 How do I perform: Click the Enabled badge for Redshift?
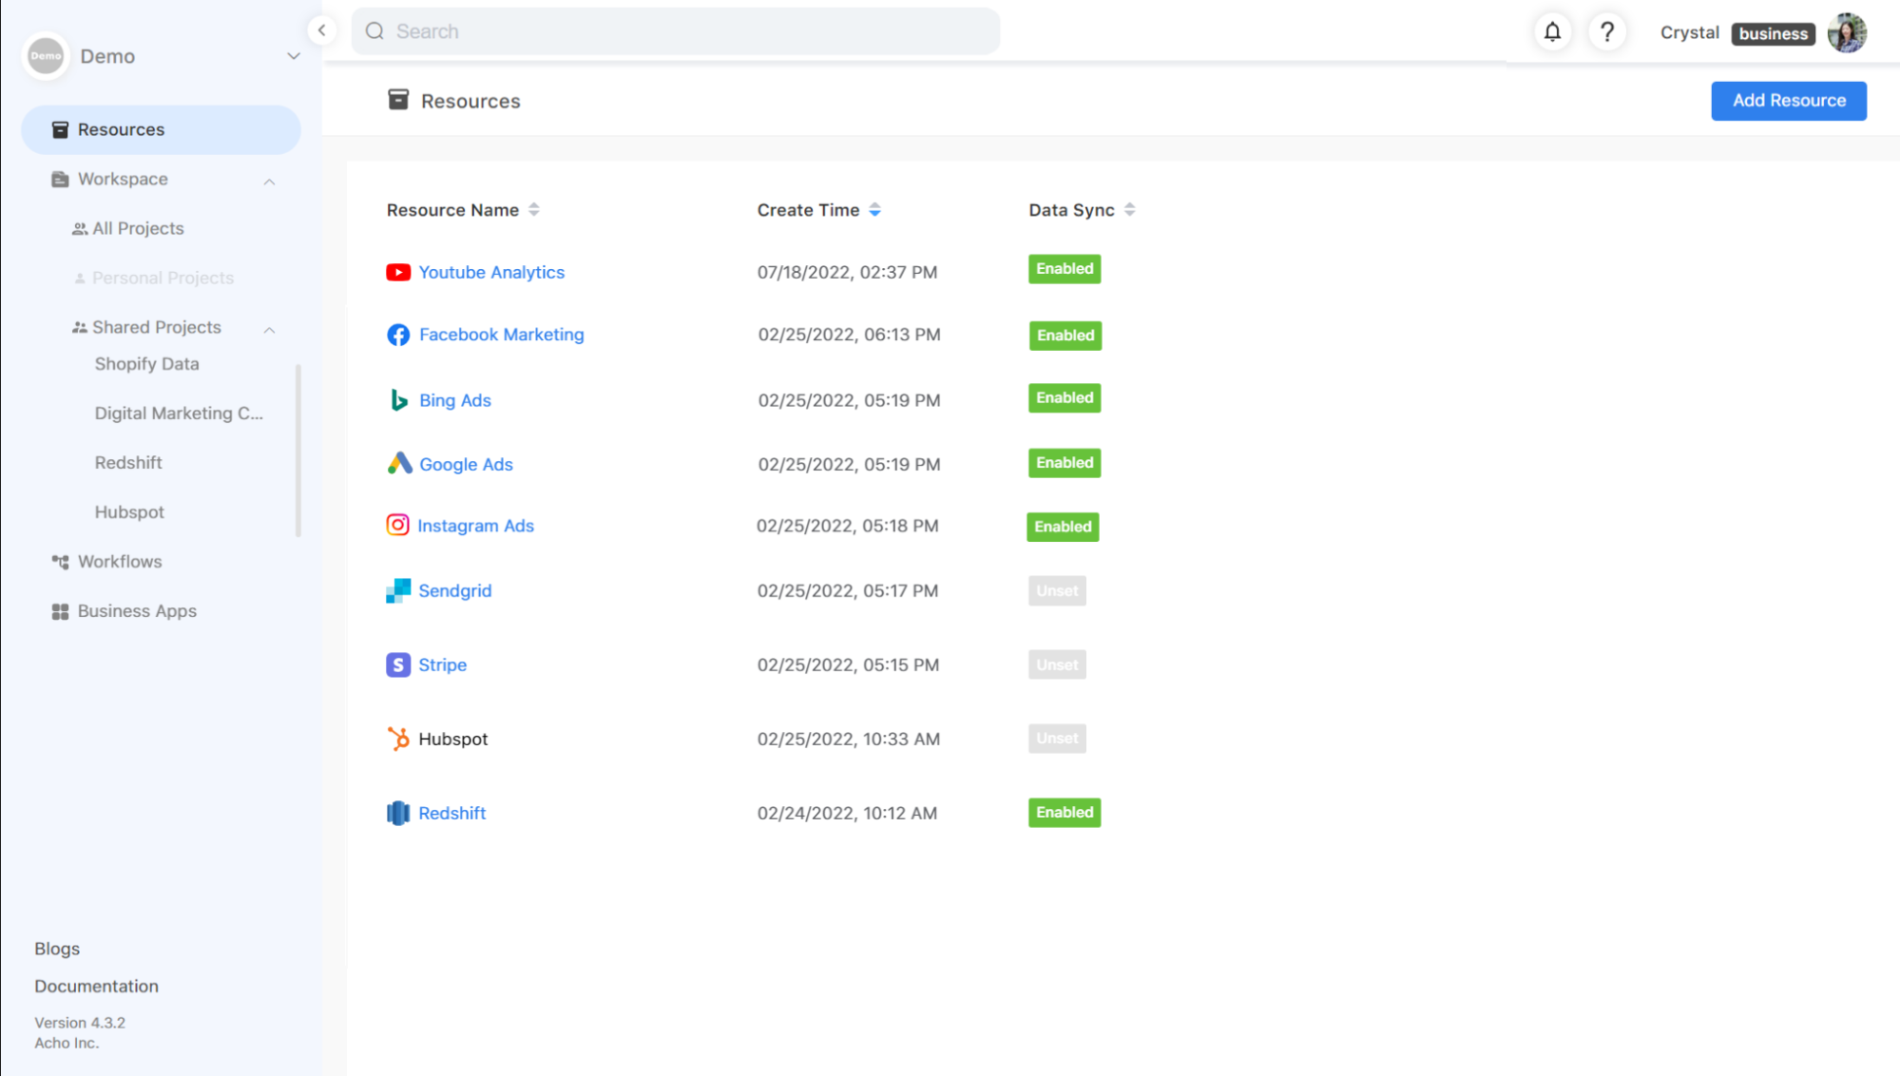click(x=1064, y=813)
